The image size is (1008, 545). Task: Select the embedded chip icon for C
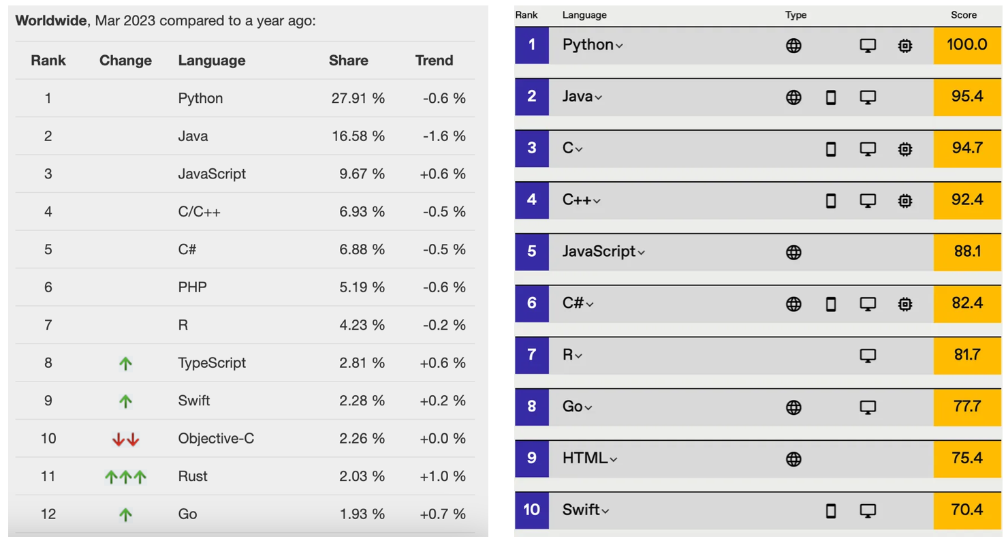pyautogui.click(x=905, y=149)
